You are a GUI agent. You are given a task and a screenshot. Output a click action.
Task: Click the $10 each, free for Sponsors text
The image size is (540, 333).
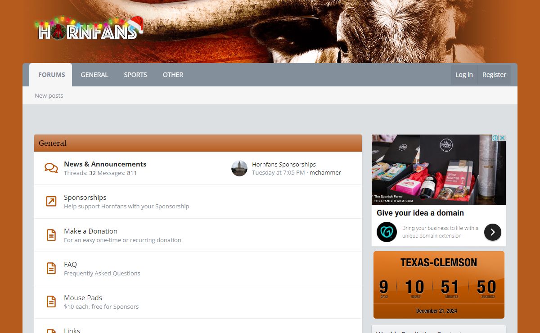(x=101, y=306)
